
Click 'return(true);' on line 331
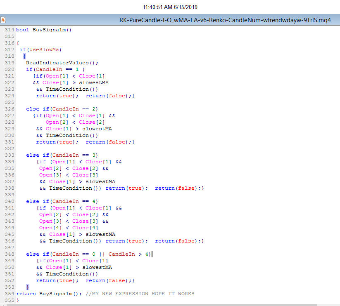click(x=57, y=142)
